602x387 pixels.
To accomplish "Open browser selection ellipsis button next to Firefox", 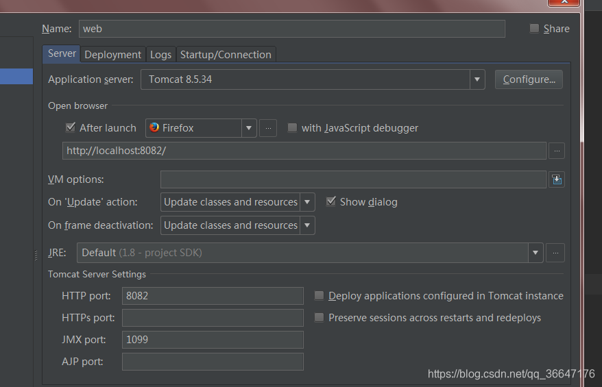I will pos(268,128).
